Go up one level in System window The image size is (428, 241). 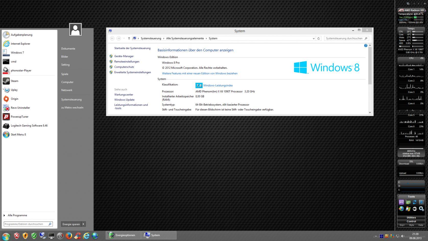coord(129,38)
